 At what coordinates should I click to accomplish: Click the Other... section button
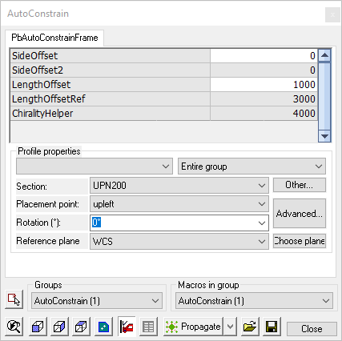pos(300,185)
